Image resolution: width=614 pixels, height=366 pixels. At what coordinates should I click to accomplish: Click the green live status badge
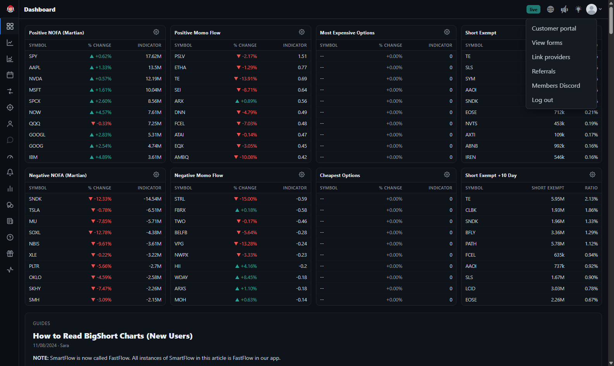[533, 9]
